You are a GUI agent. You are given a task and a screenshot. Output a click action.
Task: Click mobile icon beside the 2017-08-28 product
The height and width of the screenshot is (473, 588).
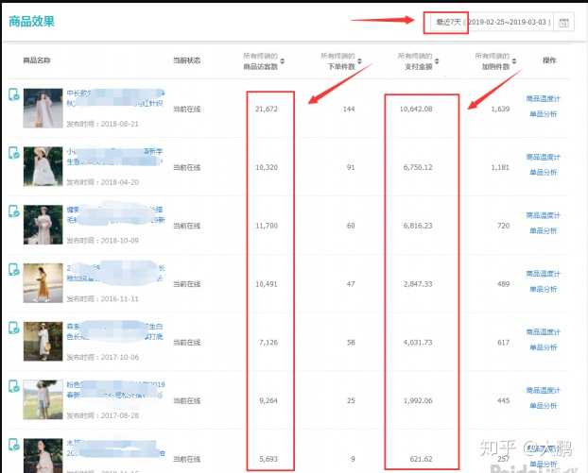14,387
